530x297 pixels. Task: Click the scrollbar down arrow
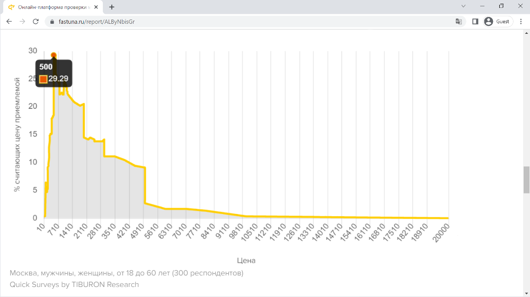click(527, 294)
